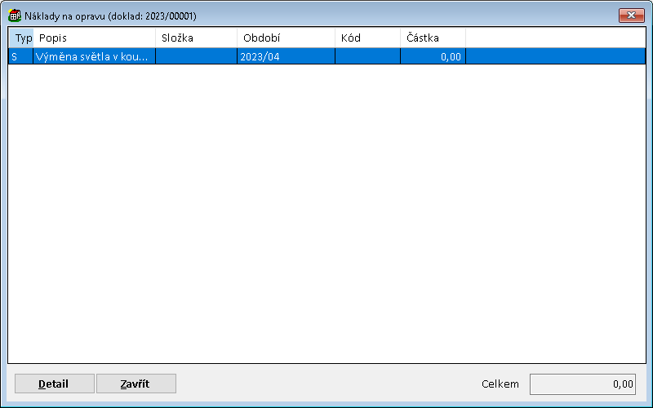Click the Celkem total field
This screenshot has height=408, width=653.
pyautogui.click(x=583, y=384)
